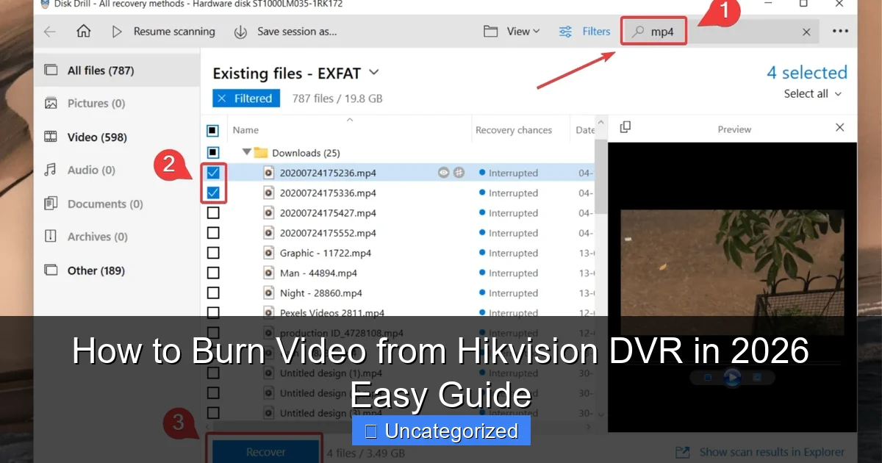This screenshot has width=882, height=463.
Task: Toggle the select-all checkbox in the header row
Action: (x=213, y=129)
